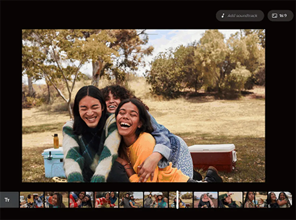Click the white playhead marker on the filmstrip
The width and height of the screenshot is (296, 220).
pyautogui.click(x=178, y=200)
